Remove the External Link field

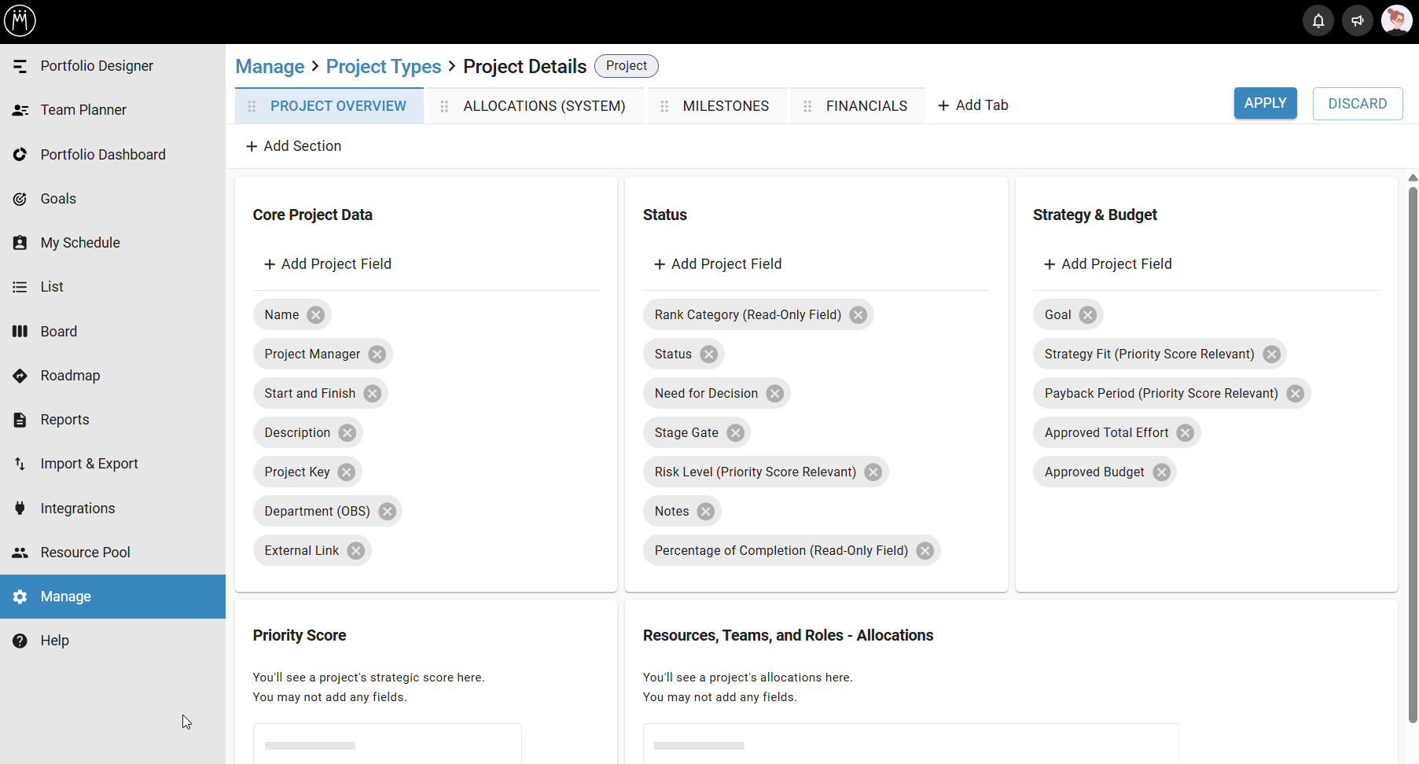tap(356, 551)
